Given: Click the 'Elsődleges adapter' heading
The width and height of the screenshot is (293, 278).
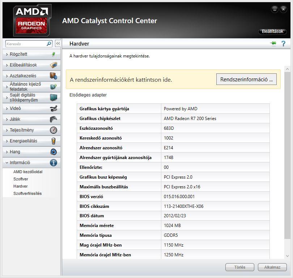Looking at the screenshot, I should pos(88,95).
